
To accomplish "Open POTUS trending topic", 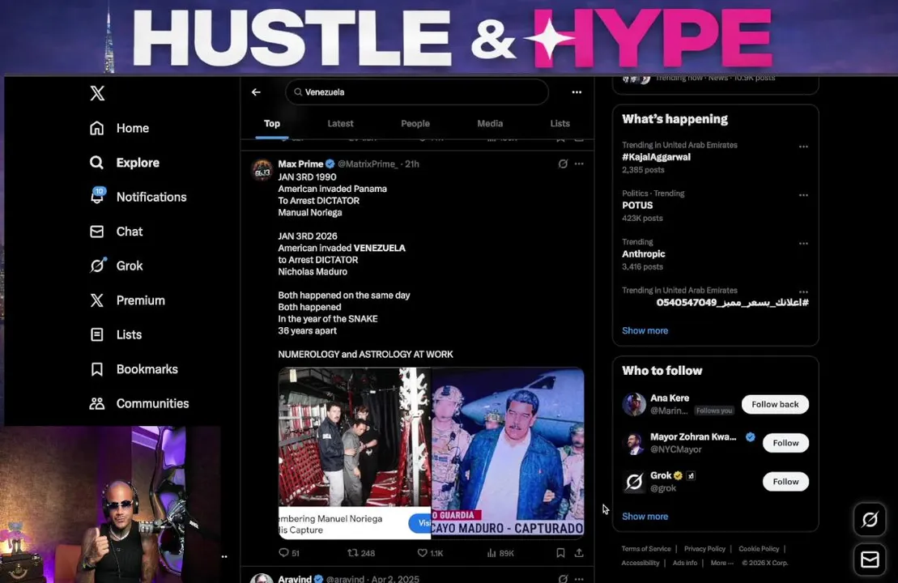I will [x=637, y=206].
